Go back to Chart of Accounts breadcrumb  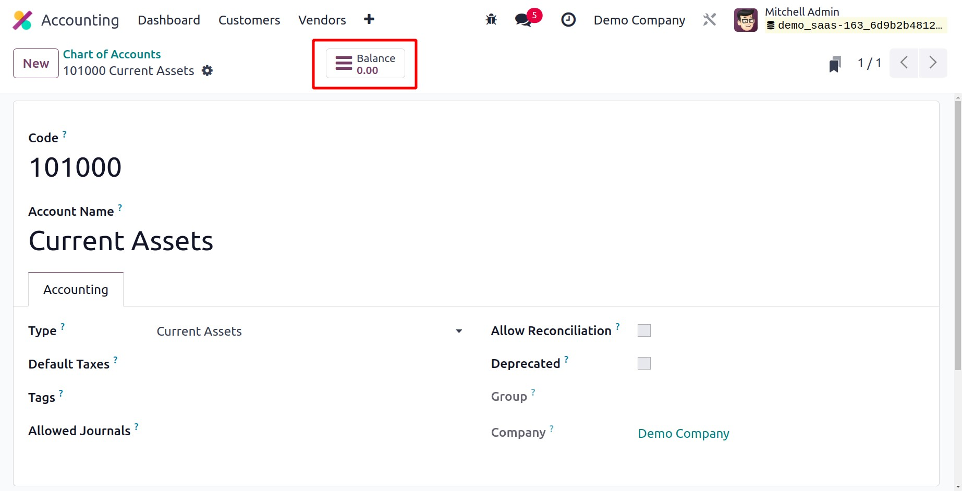pos(112,54)
